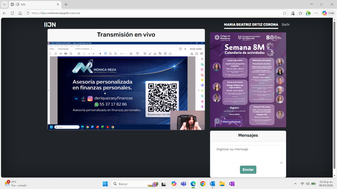This screenshot has height=189, width=337.
Task: Open OneNote from the taskbar
Action: pyautogui.click(x=232, y=184)
